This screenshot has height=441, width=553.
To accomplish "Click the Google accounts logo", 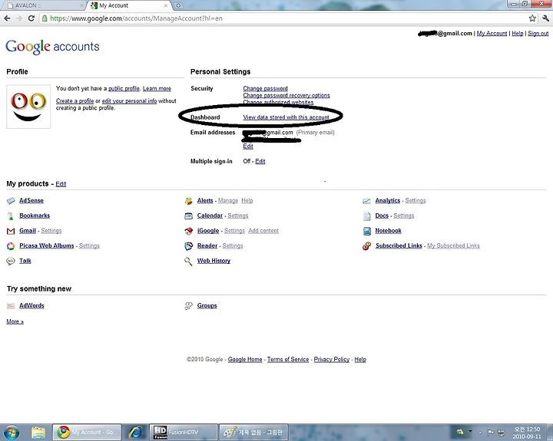I will click(x=52, y=47).
